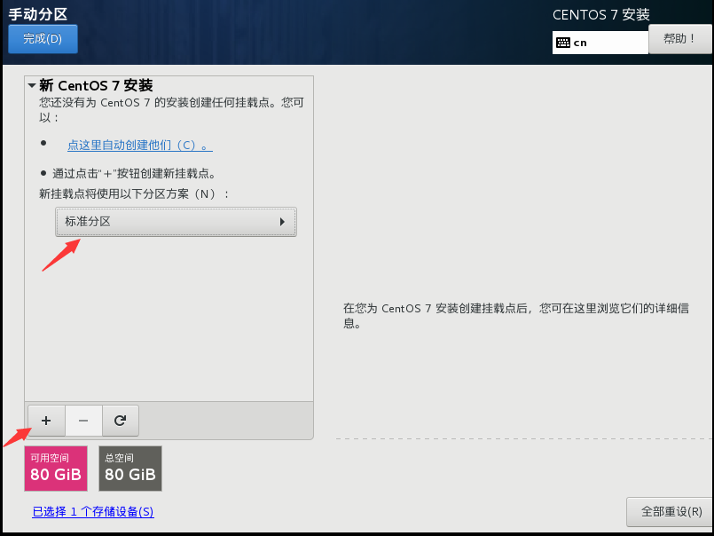The height and width of the screenshot is (536, 714).
Task: Click the minus icon to remove mount point
Action: click(83, 421)
